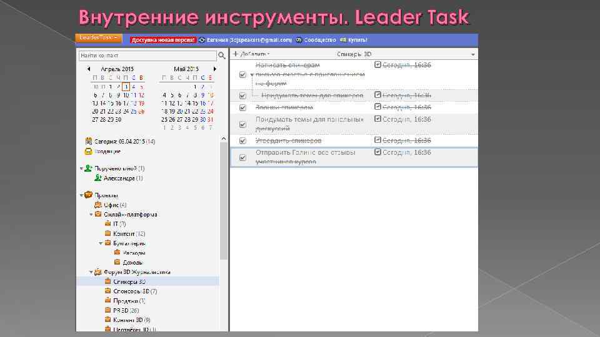Click the folder icon beside Доходы
The width and height of the screenshot is (600, 337).
[x=117, y=262]
